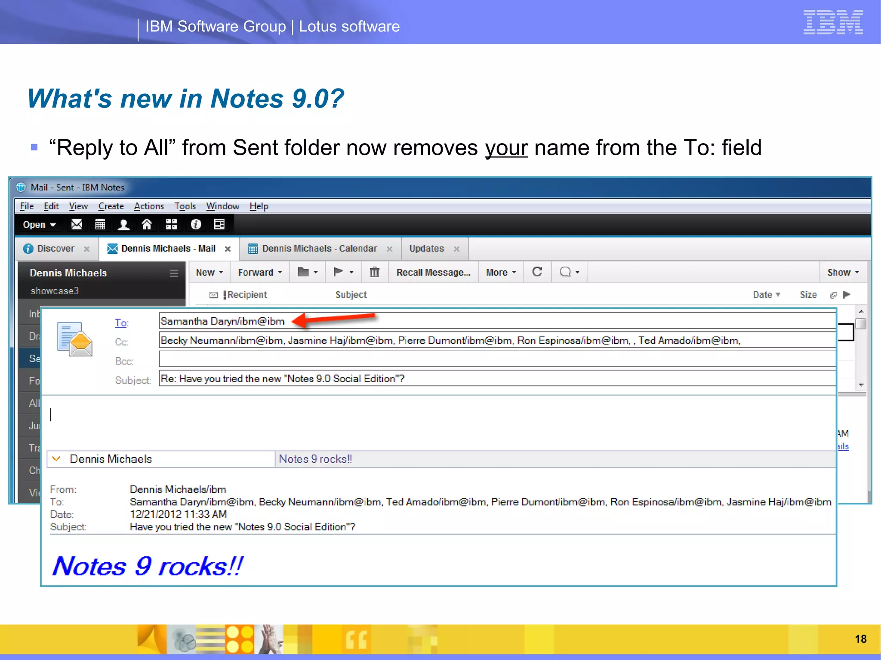Open the Create menu
The width and height of the screenshot is (881, 660).
point(111,206)
